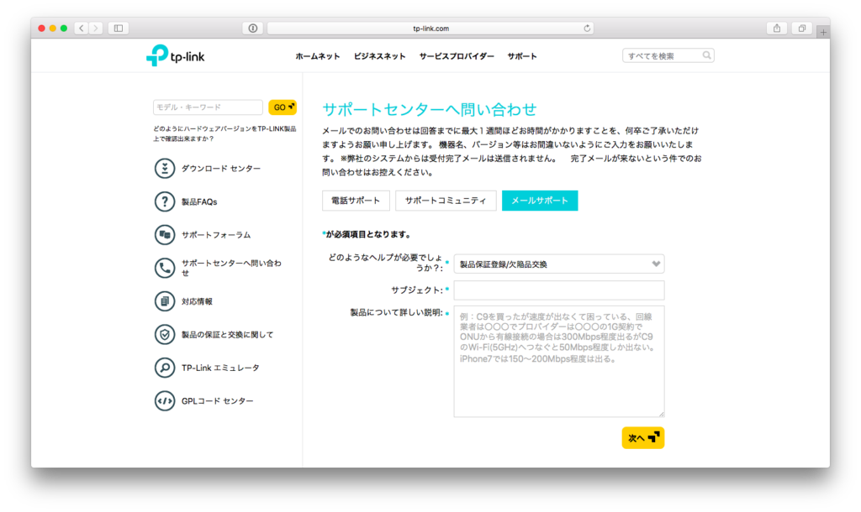Open サポート menu in header
The height and width of the screenshot is (512, 861).
522,56
